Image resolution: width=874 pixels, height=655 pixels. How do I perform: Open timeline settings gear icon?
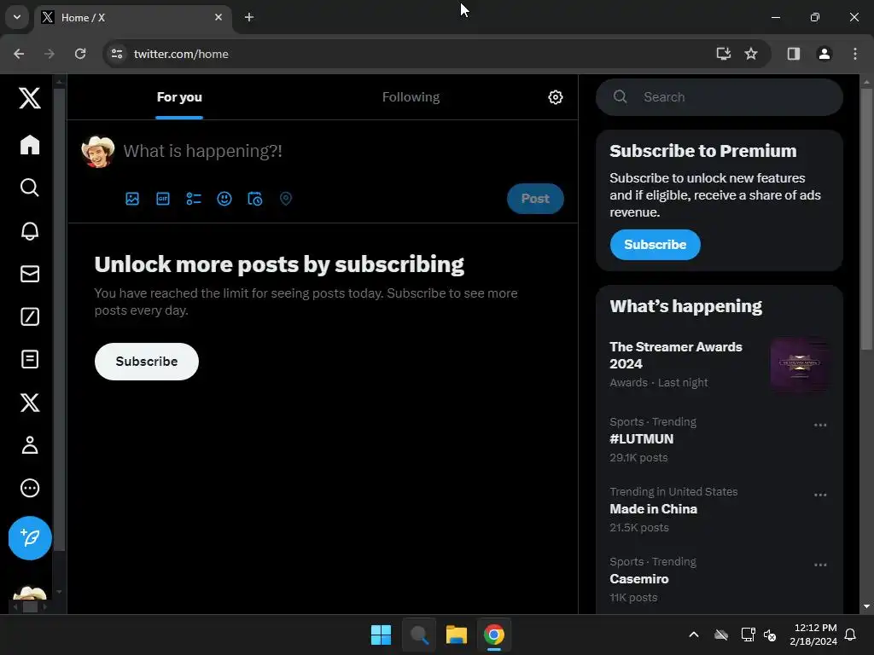pos(555,97)
